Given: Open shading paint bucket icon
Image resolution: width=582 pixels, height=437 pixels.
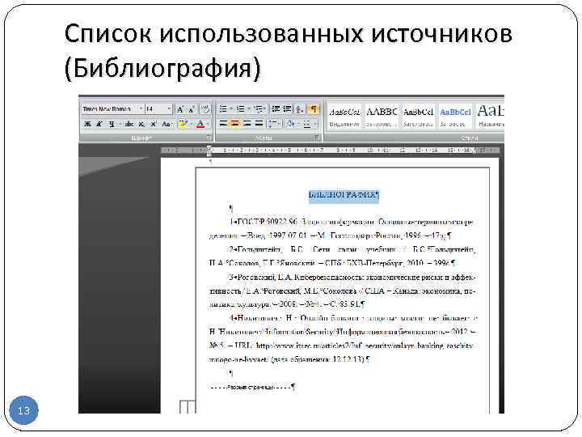Looking at the screenshot, I should pyautogui.click(x=290, y=124).
